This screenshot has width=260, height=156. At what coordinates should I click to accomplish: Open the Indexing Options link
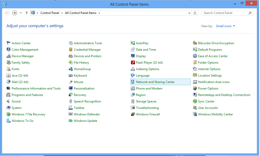pos(148,69)
